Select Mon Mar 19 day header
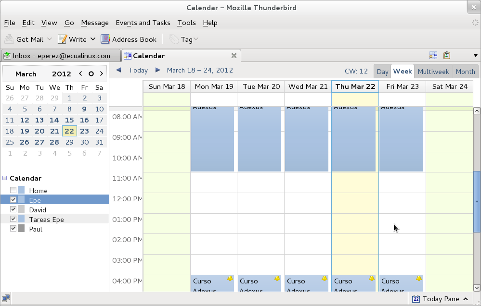The height and width of the screenshot is (306, 481). (214, 86)
